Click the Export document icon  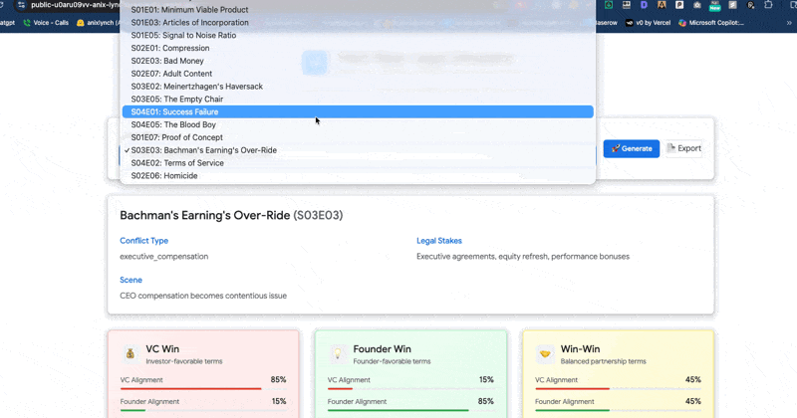(671, 148)
